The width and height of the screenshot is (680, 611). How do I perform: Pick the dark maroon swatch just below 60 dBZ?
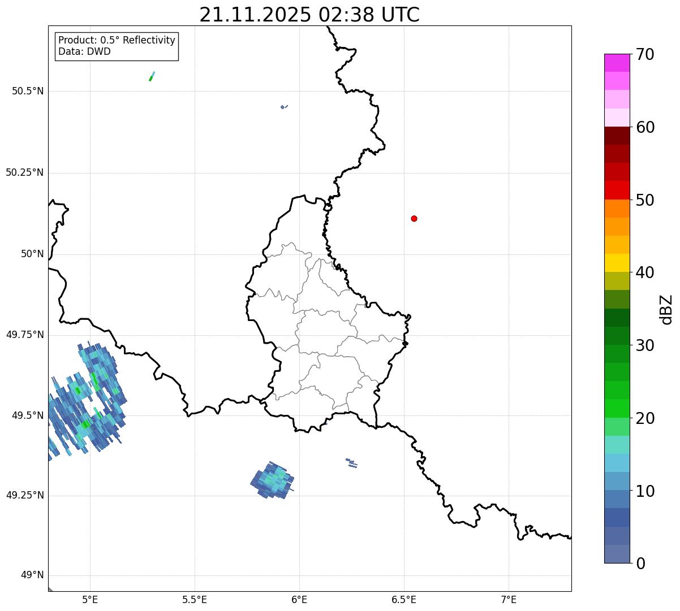[617, 136]
